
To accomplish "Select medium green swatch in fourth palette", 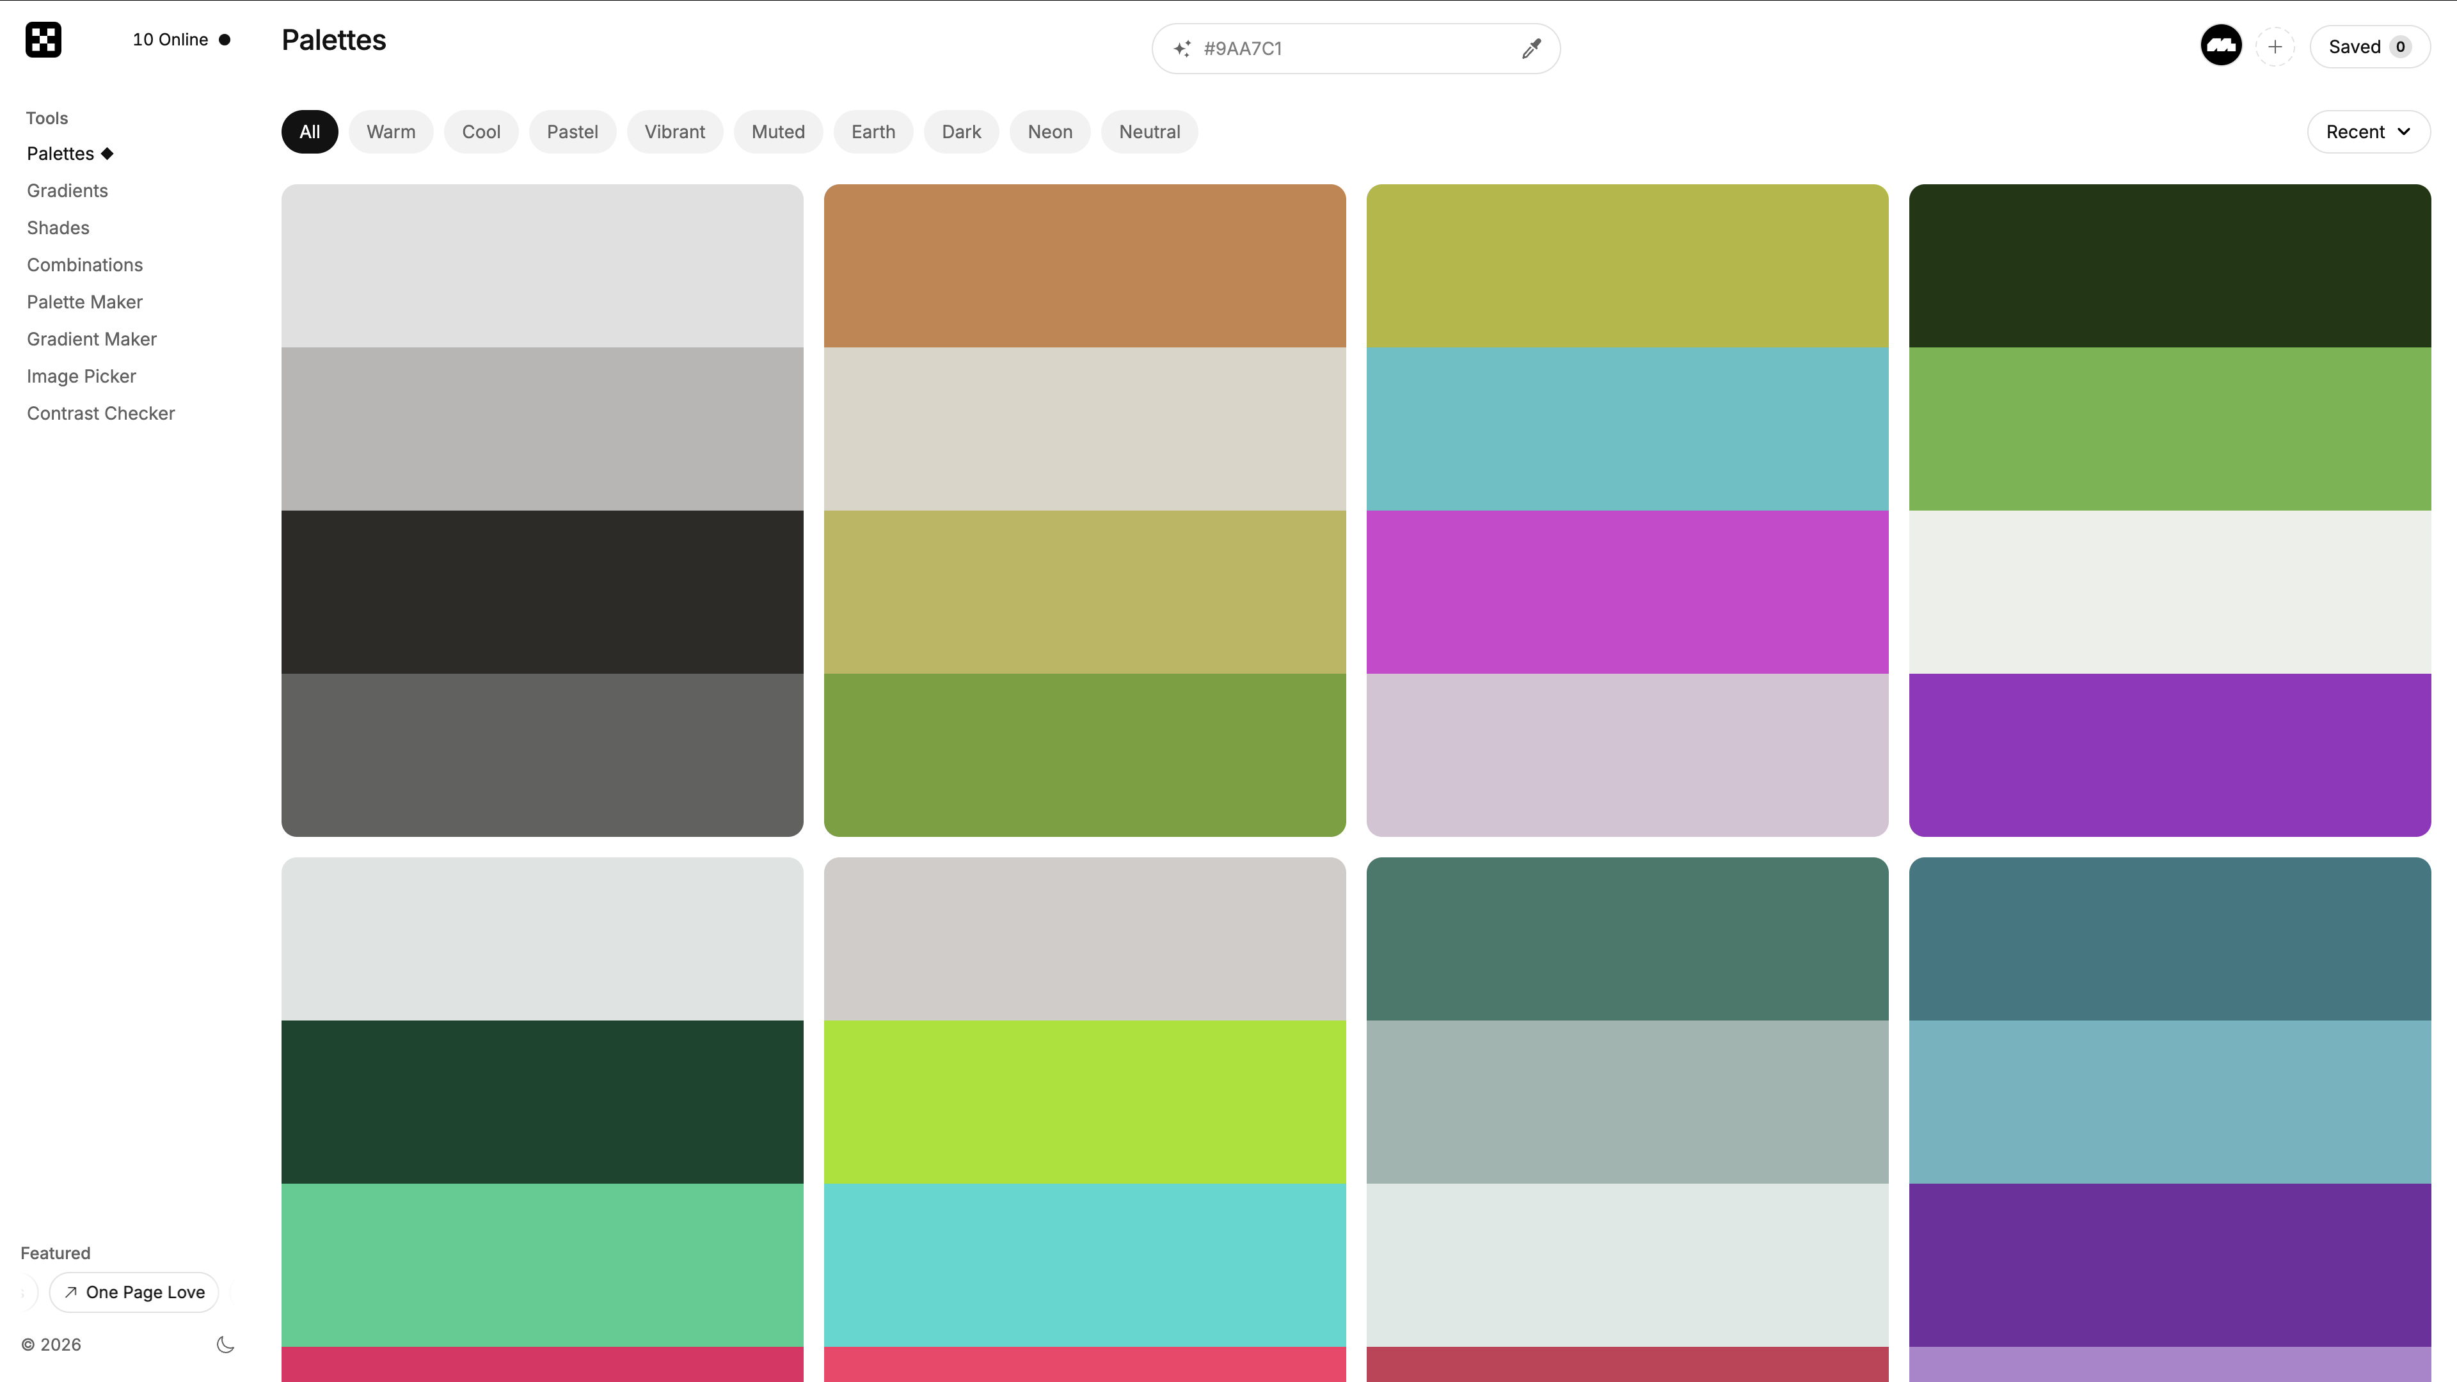I will click(x=2170, y=429).
